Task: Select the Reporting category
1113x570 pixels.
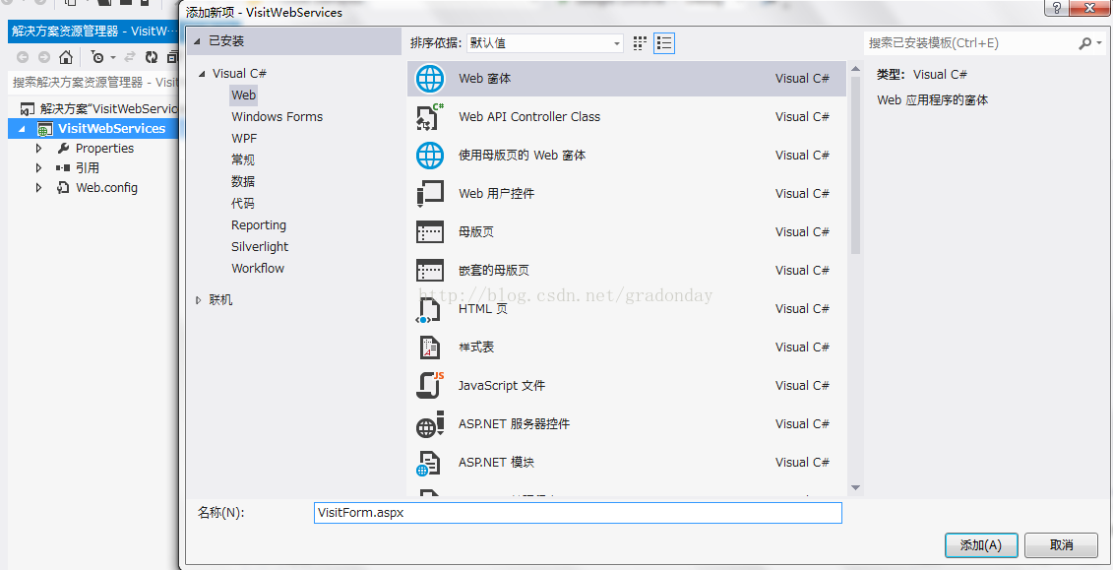Action: click(x=259, y=225)
